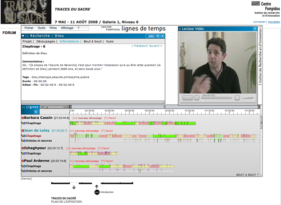Detach the Recherche panel with its arrow icon
Screen dimensions: 281x205
pos(158,36)
